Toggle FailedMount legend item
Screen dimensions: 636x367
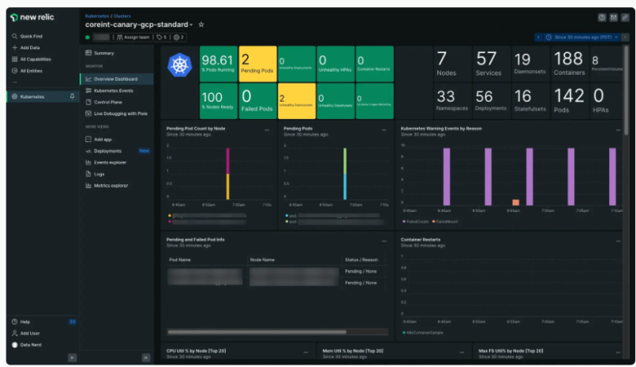(445, 222)
